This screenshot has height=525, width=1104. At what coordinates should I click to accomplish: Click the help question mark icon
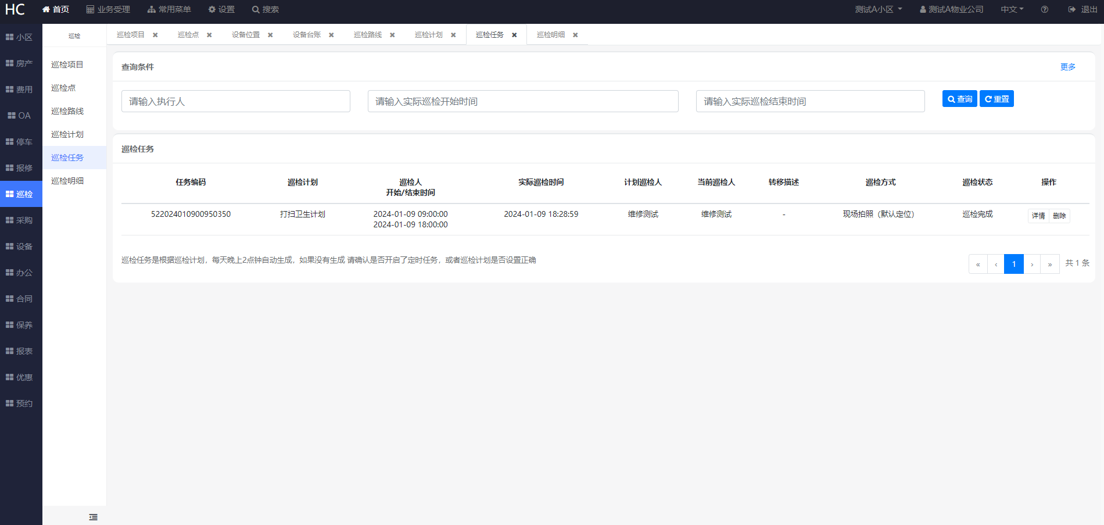1044,9
